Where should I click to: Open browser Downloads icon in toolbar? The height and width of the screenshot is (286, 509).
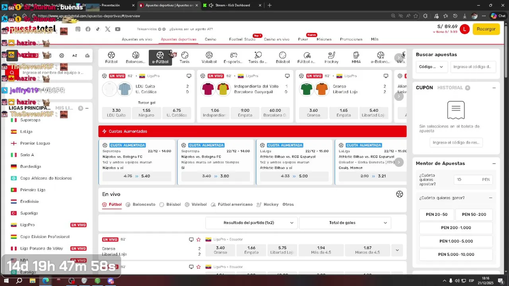pos(464,16)
